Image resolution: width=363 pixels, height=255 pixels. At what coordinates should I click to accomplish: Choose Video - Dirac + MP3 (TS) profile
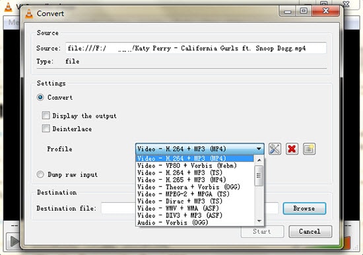195,201
